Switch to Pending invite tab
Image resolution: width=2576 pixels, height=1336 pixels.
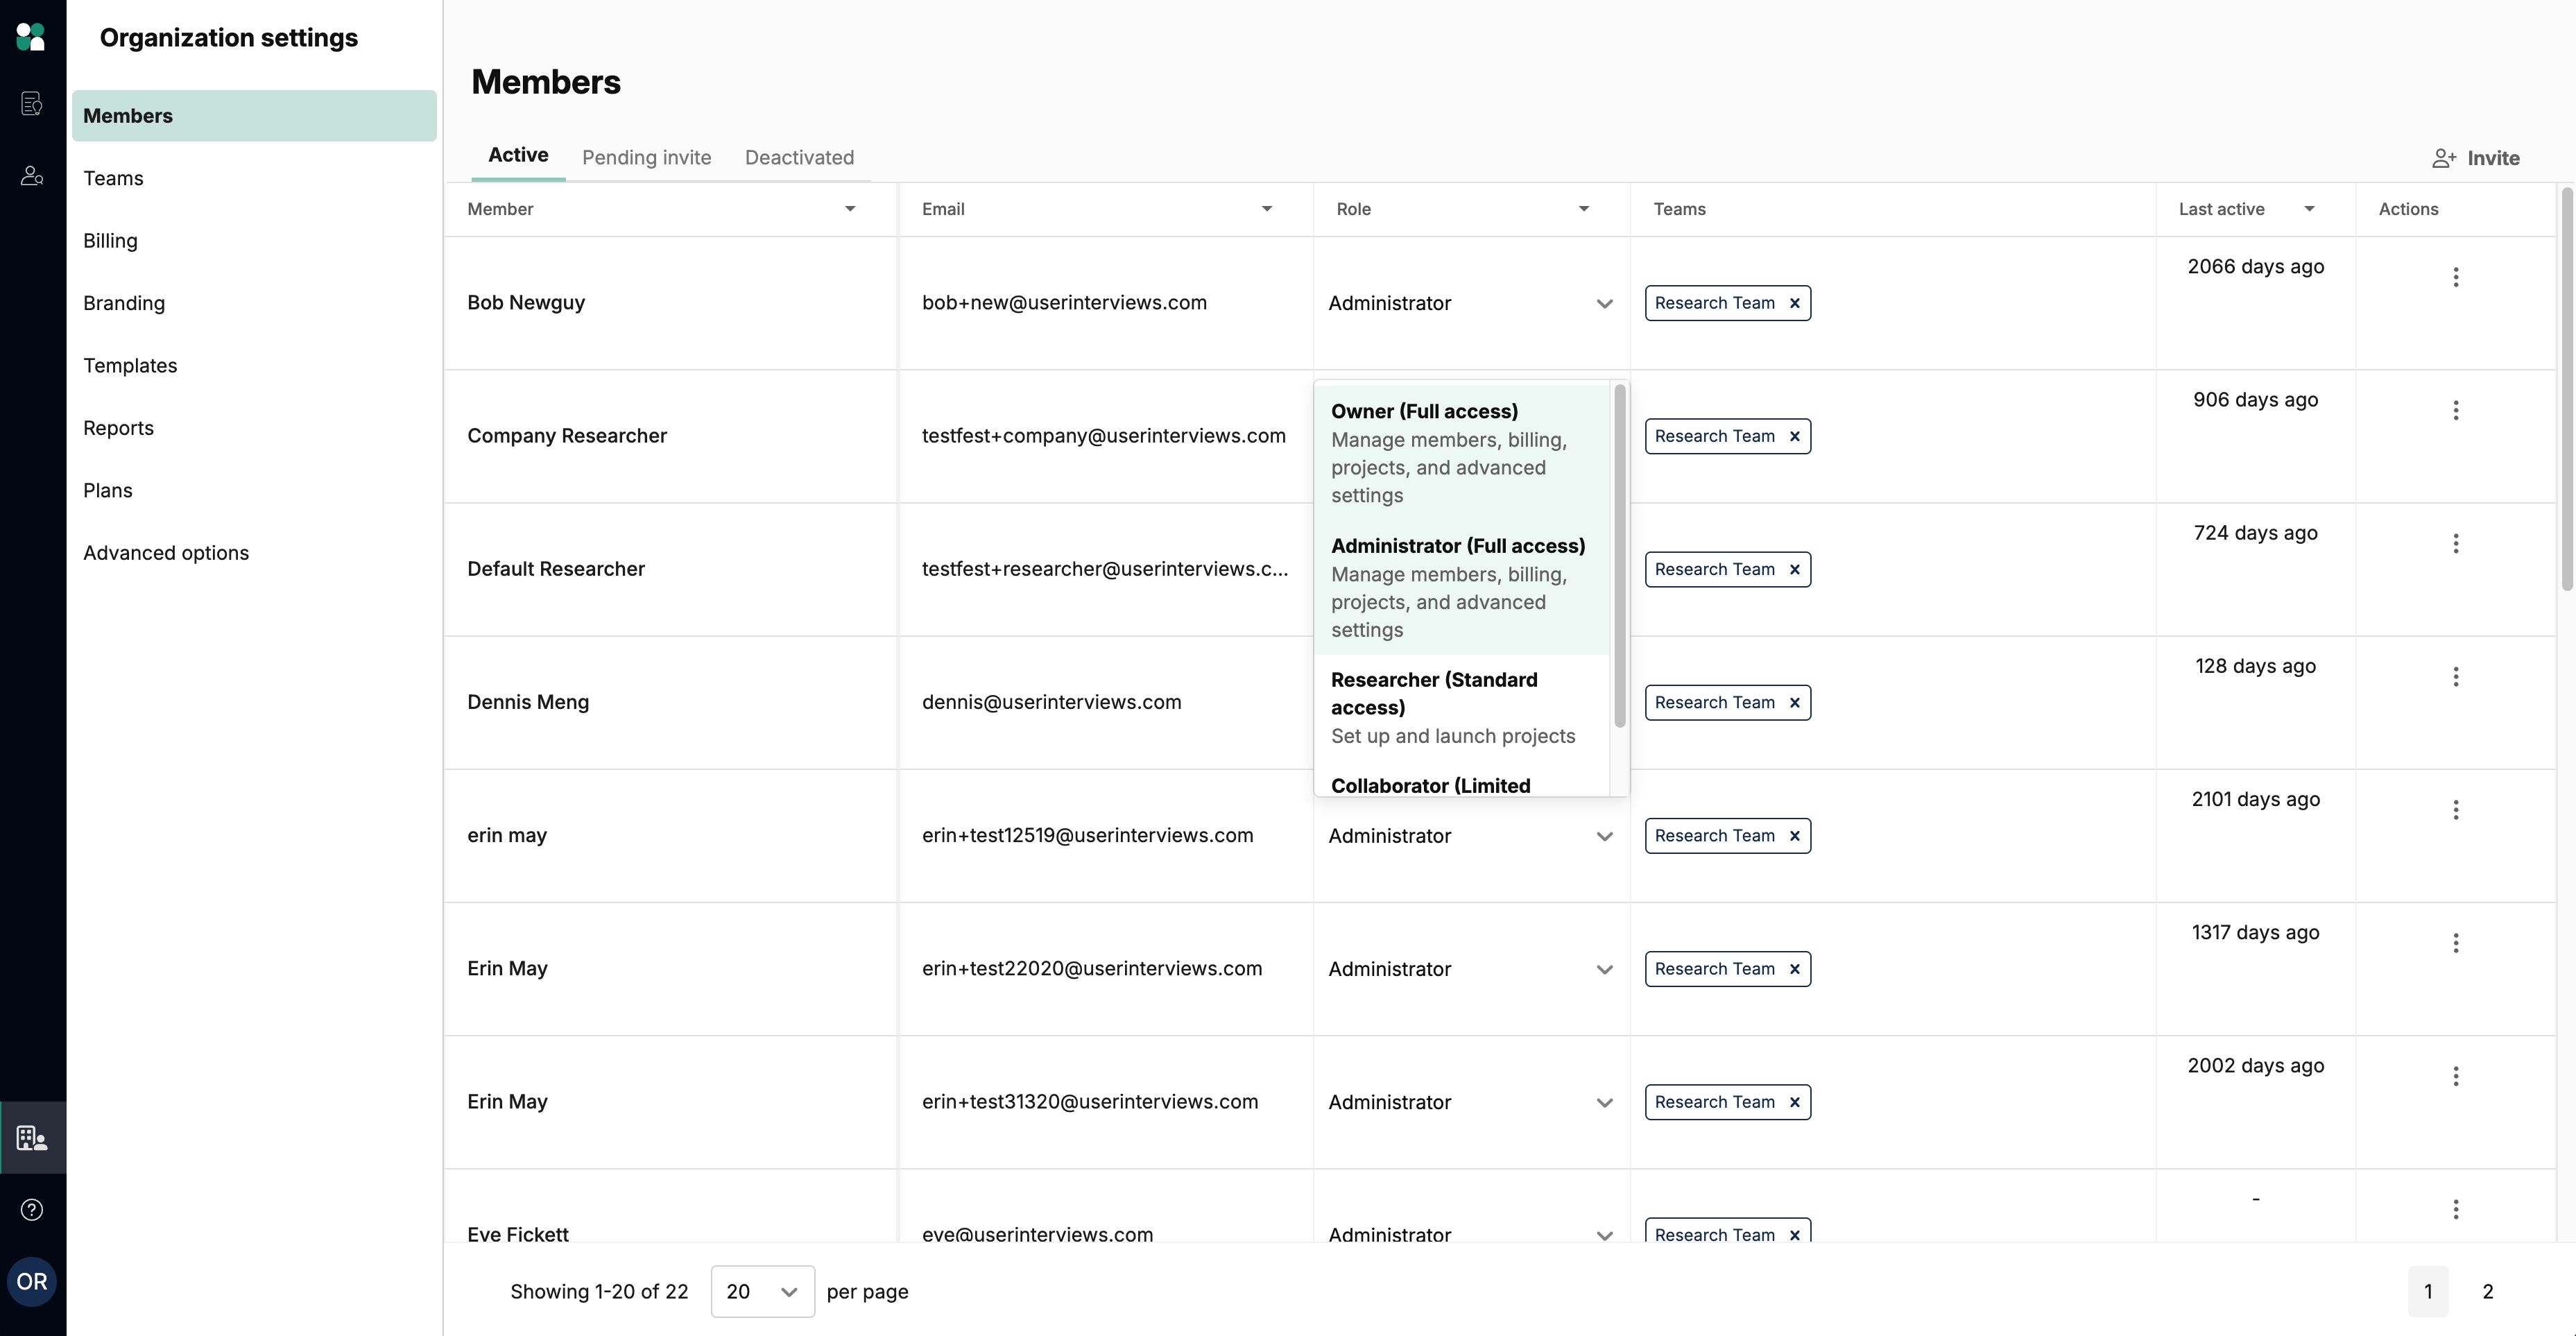click(x=646, y=158)
